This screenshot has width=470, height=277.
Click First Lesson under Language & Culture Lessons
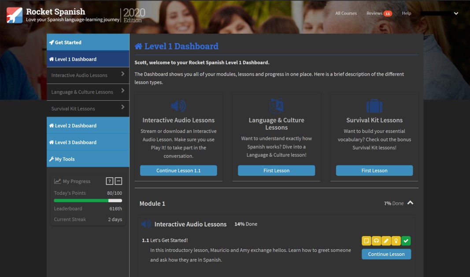(x=276, y=171)
